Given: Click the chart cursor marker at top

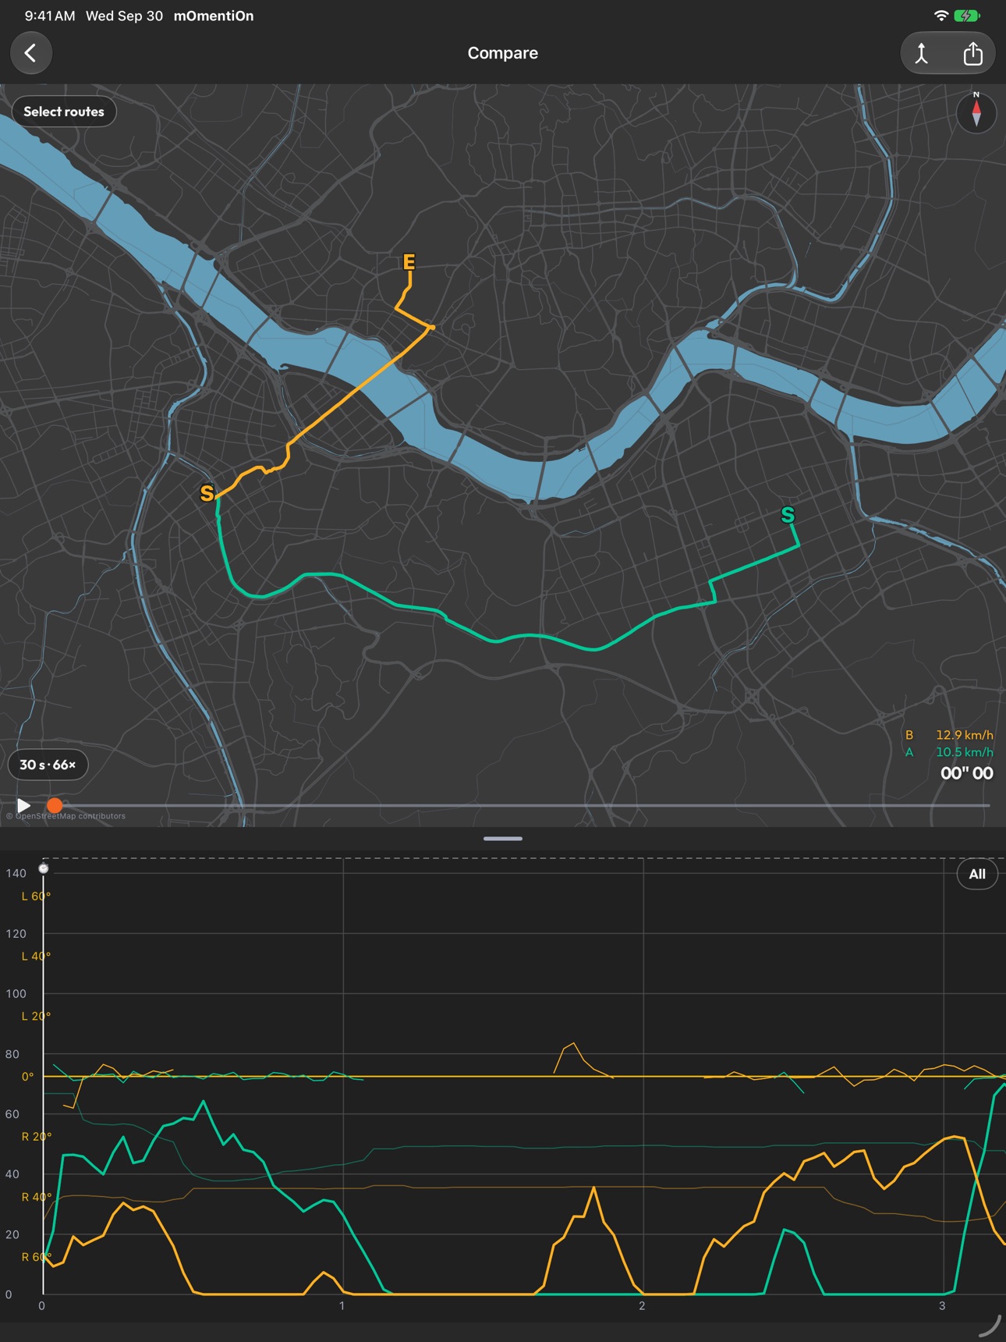Looking at the screenshot, I should (x=44, y=868).
